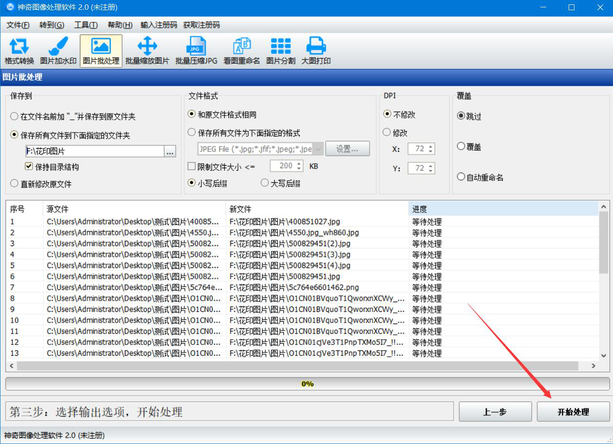Select the 看图重命名 rename tool
Screen dimensions: 613x444
pyautogui.click(x=241, y=51)
